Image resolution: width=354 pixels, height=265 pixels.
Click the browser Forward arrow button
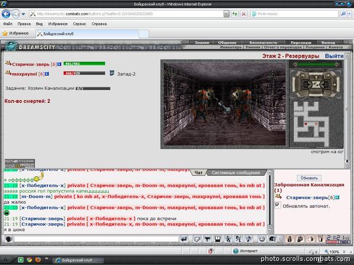point(16,14)
